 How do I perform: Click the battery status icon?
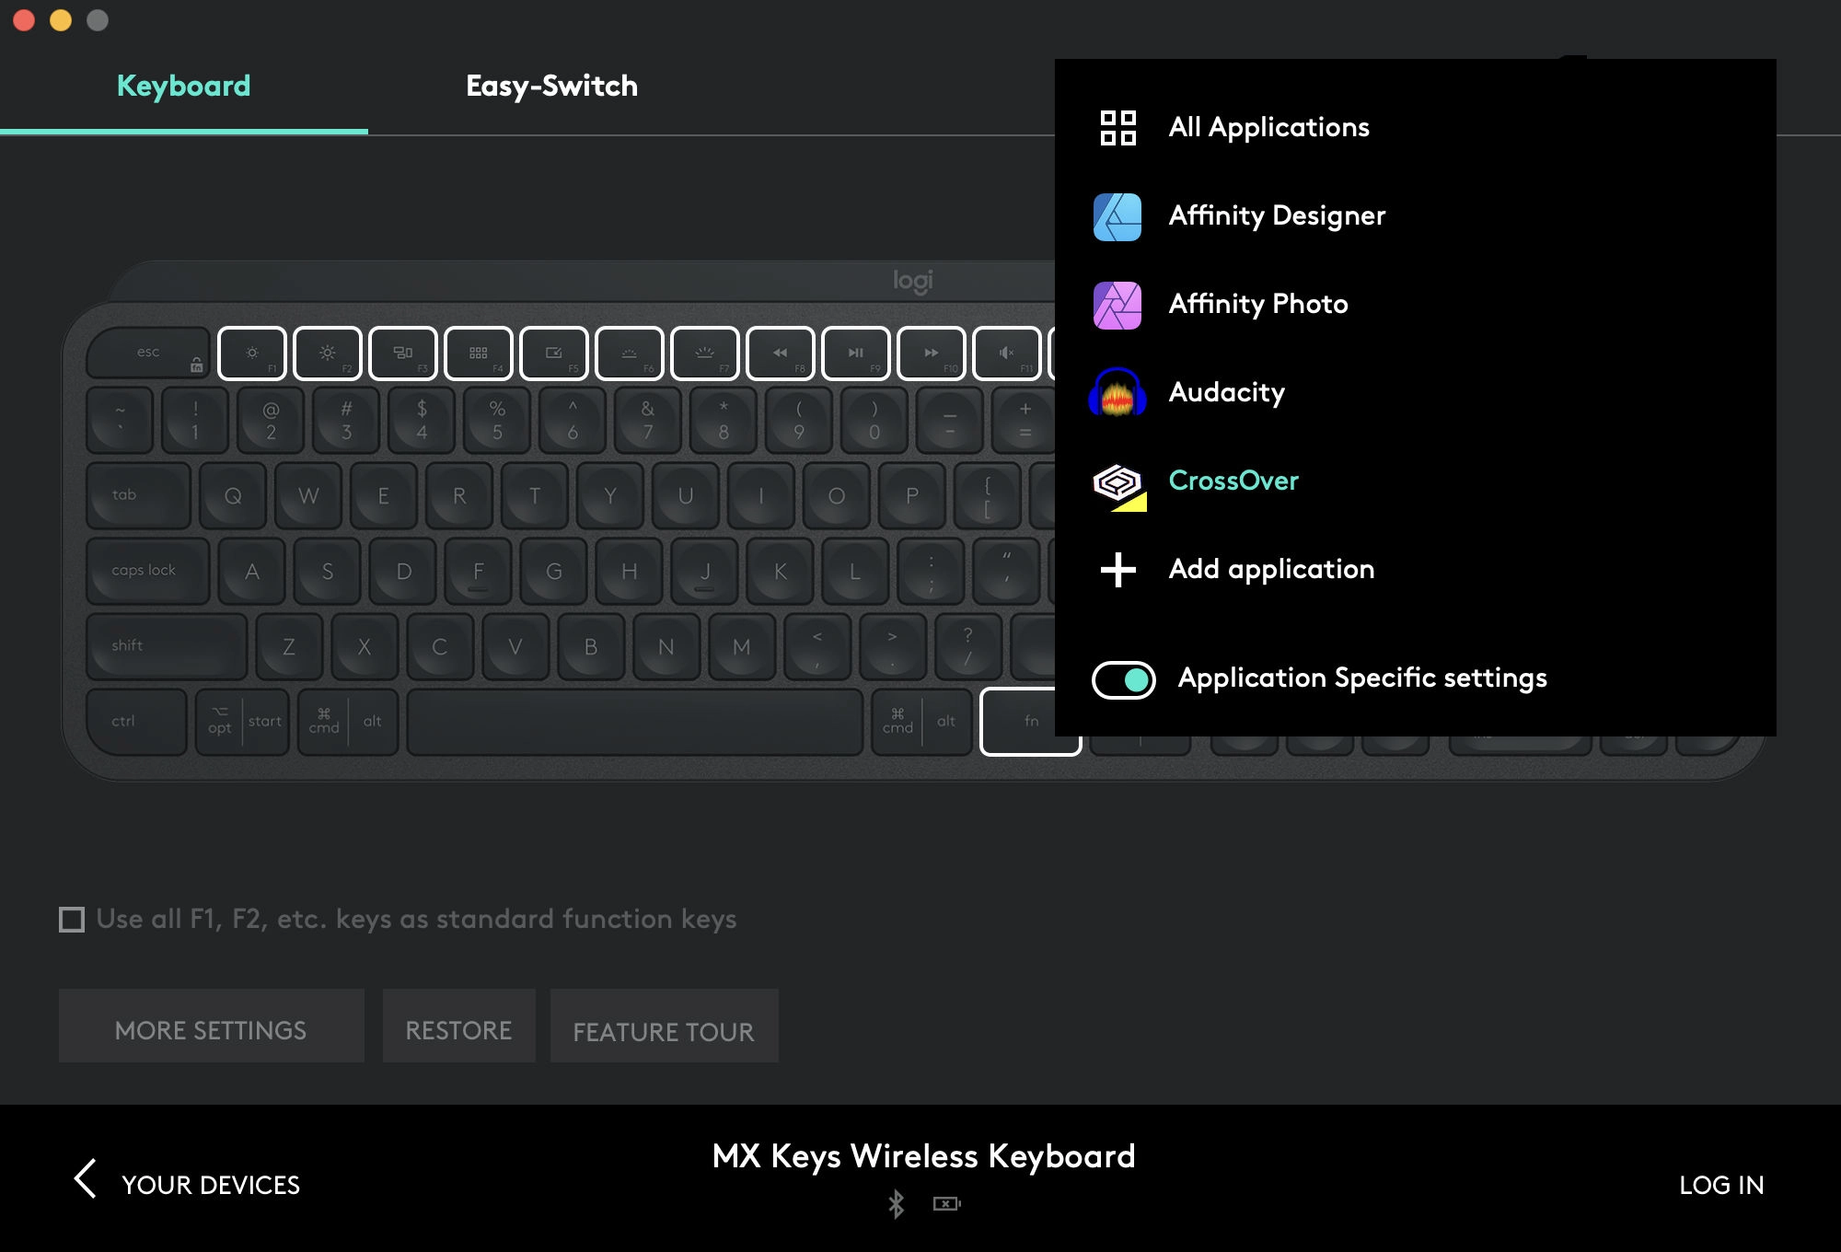(946, 1203)
